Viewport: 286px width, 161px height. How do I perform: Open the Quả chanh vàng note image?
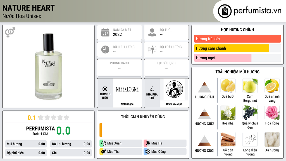click(x=272, y=86)
